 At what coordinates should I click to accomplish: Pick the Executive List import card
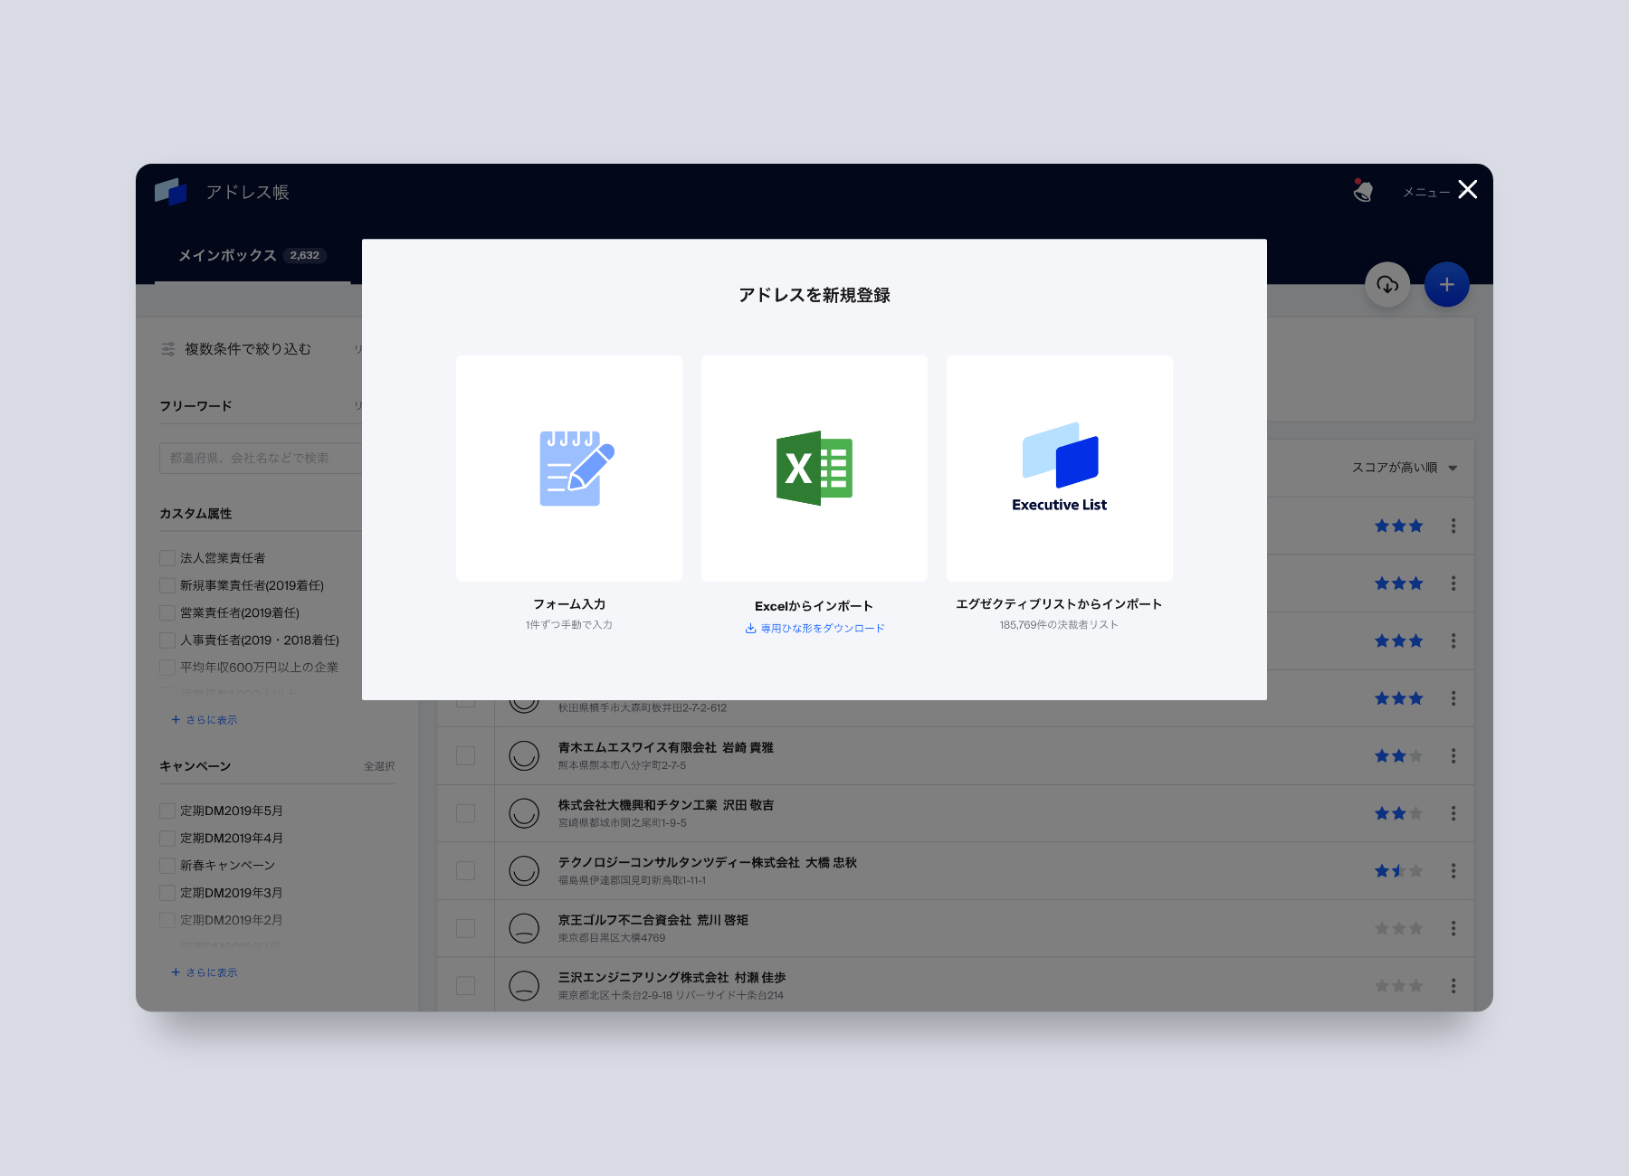click(1059, 468)
